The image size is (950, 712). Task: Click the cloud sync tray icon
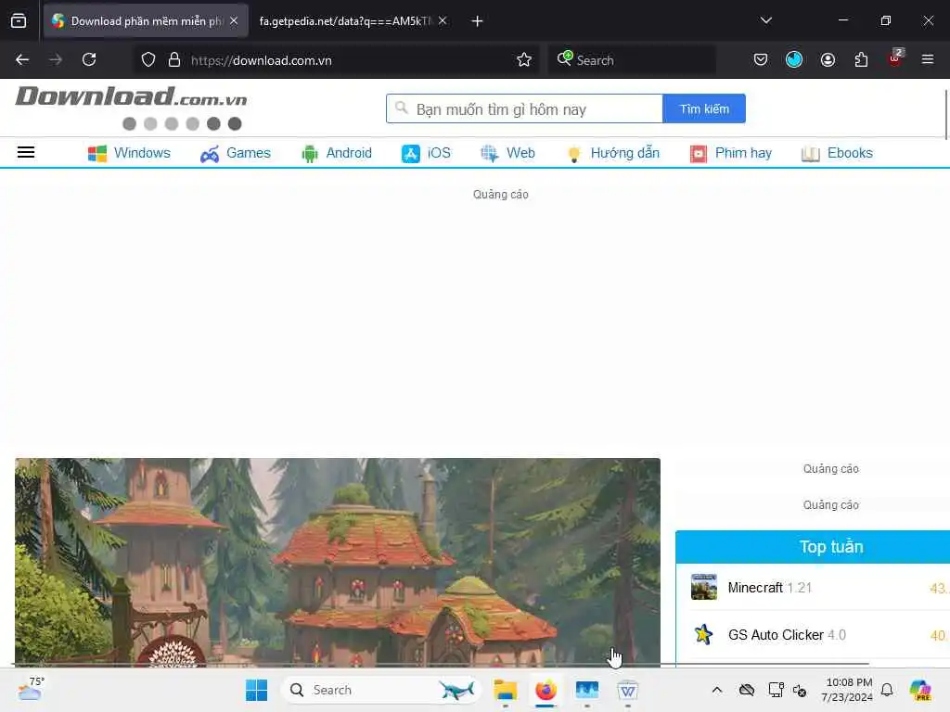pyautogui.click(x=747, y=690)
